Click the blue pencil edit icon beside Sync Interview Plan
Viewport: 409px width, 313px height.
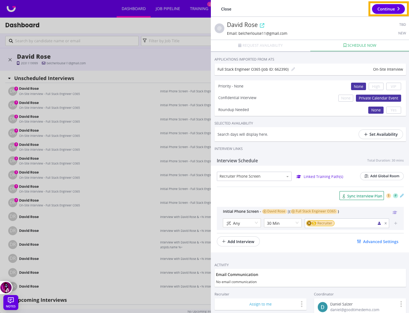(402, 196)
